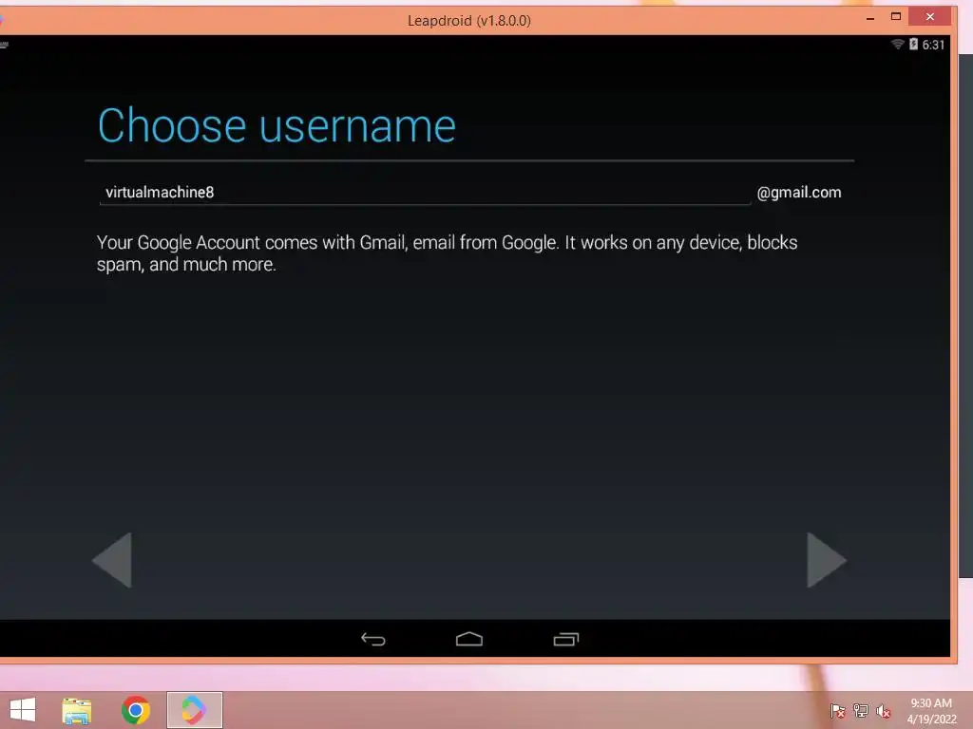
Task: Open Action Center flag icon in tray
Action: click(x=837, y=711)
